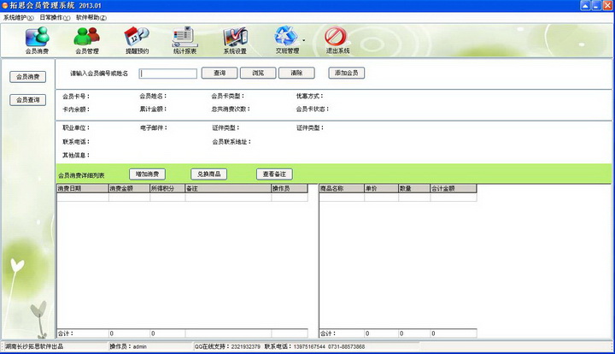This screenshot has width=615, height=354.
Task: Focus the member number or name input field
Action: click(x=168, y=74)
